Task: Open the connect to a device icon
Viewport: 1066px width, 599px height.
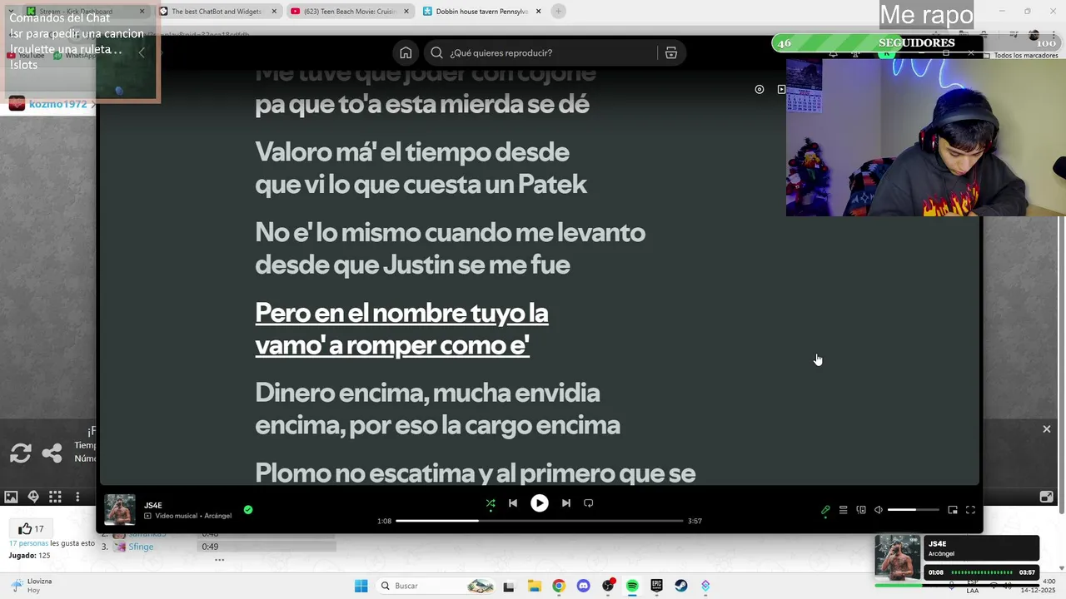Action: coord(861,510)
